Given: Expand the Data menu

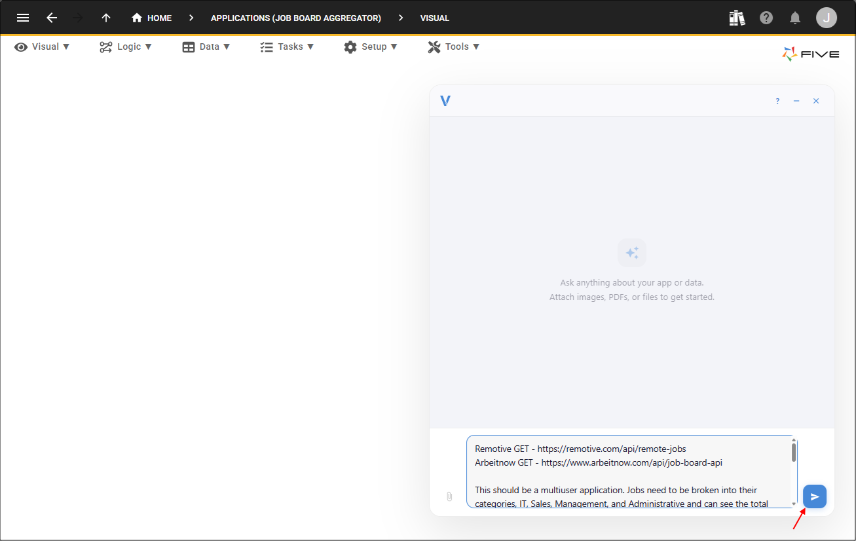Looking at the screenshot, I should (x=206, y=47).
